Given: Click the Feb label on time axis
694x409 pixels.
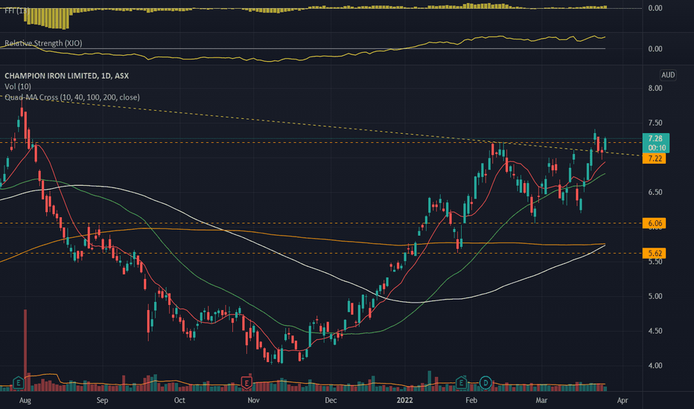Looking at the screenshot, I should (x=471, y=400).
